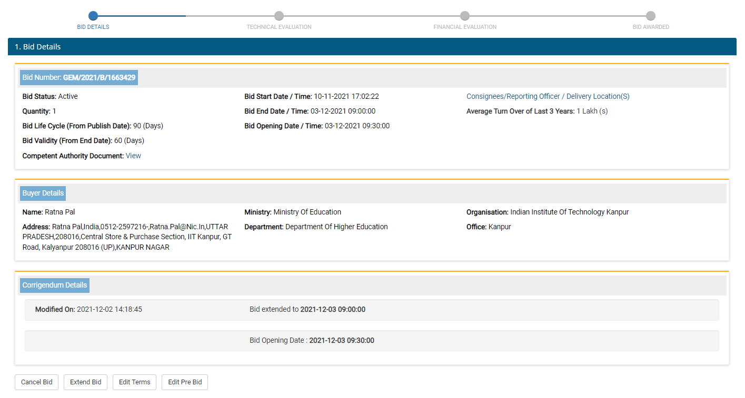
Task: Collapse the '1. Bid Details' section header
Action: point(372,47)
